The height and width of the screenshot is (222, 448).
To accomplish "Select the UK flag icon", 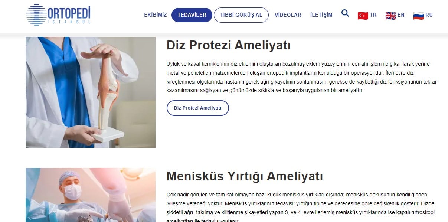I will point(391,15).
